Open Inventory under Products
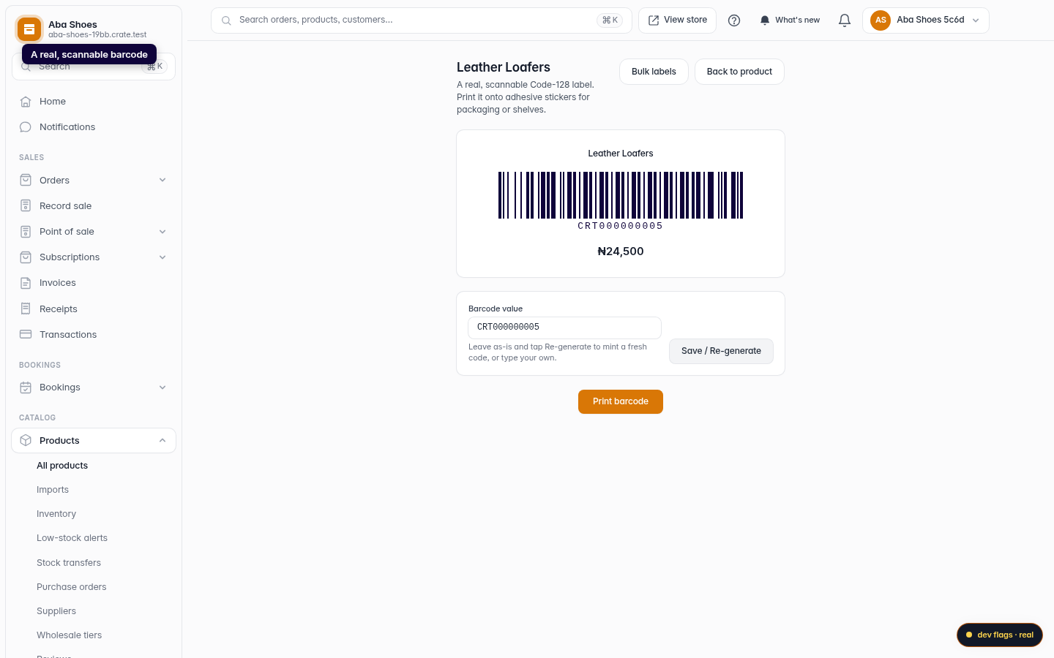This screenshot has width=1054, height=658. click(56, 514)
